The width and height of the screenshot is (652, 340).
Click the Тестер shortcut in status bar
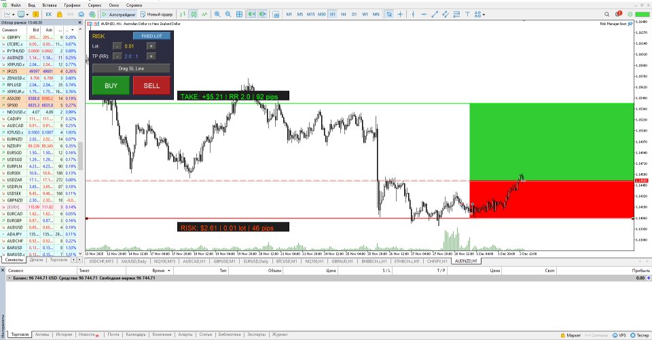pyautogui.click(x=640, y=335)
